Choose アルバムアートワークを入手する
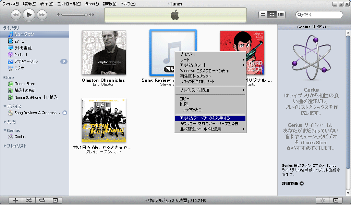The width and height of the screenshot is (351, 205). tap(210, 119)
